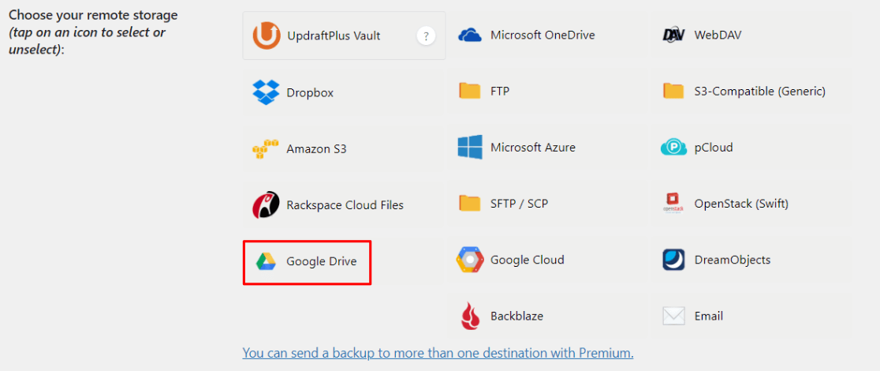Click the Amazon S3 label
Screen dimensions: 880x371
316,149
